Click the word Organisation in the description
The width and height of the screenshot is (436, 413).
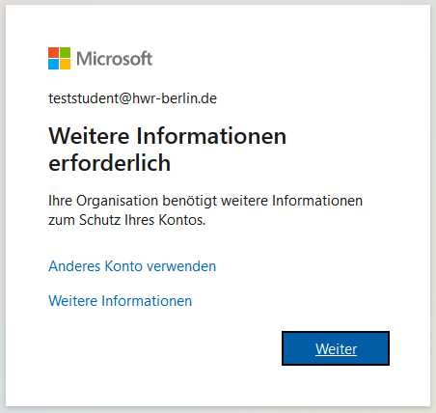point(117,201)
